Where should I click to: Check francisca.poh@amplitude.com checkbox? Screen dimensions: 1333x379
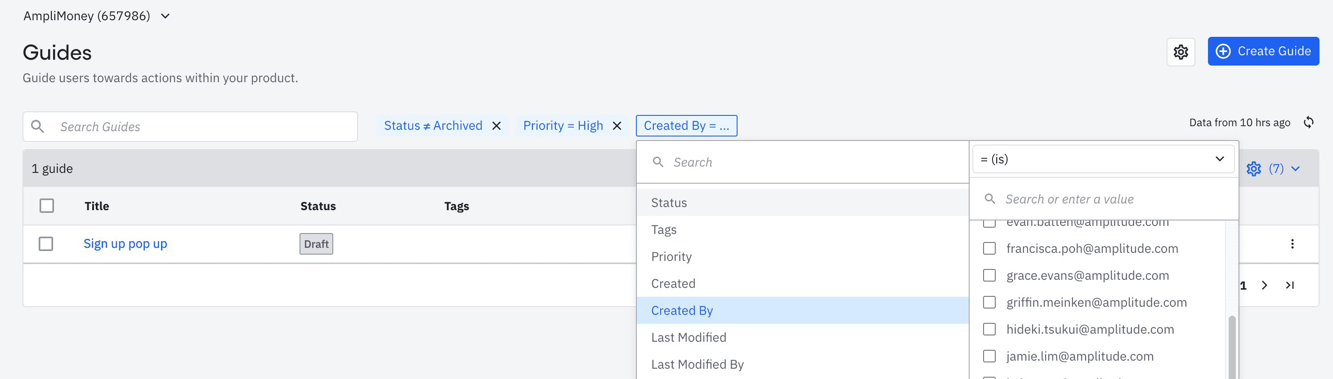click(x=989, y=248)
